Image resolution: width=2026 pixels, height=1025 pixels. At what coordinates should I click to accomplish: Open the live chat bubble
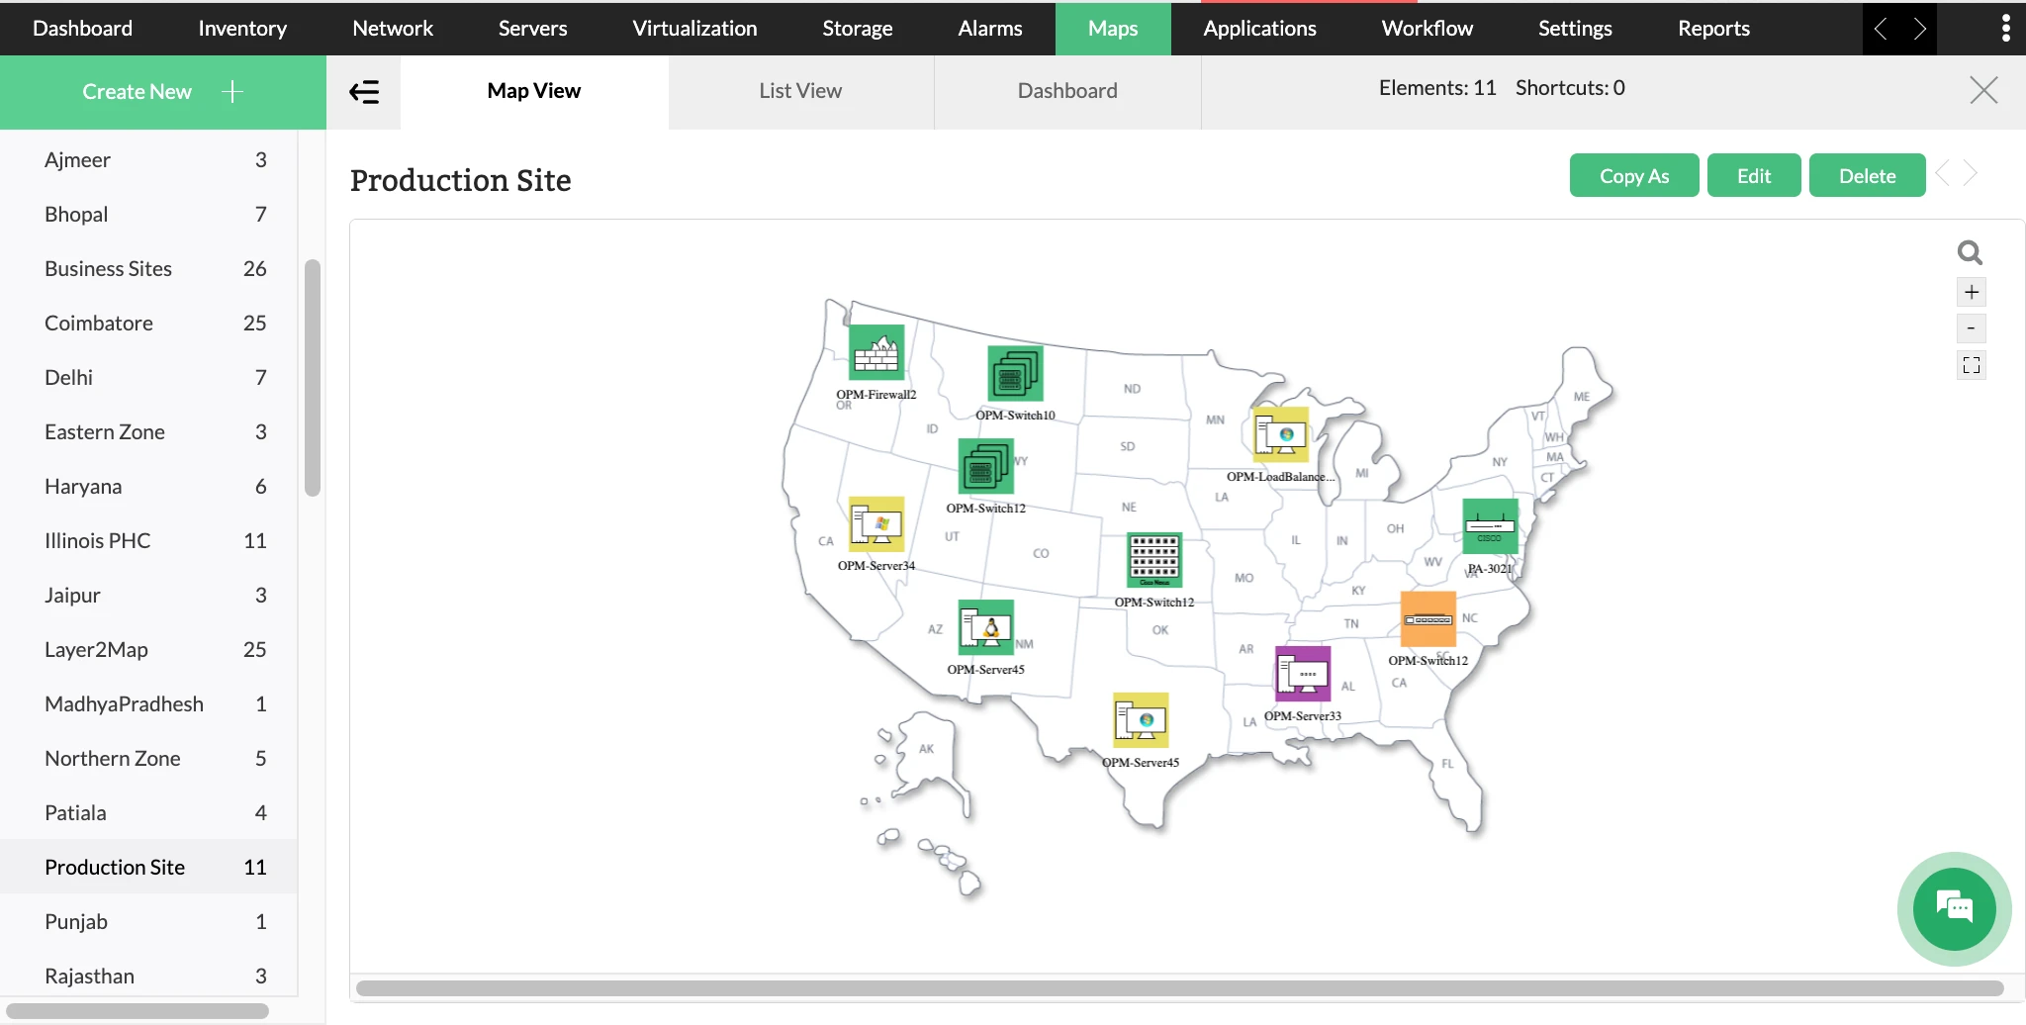point(1954,908)
